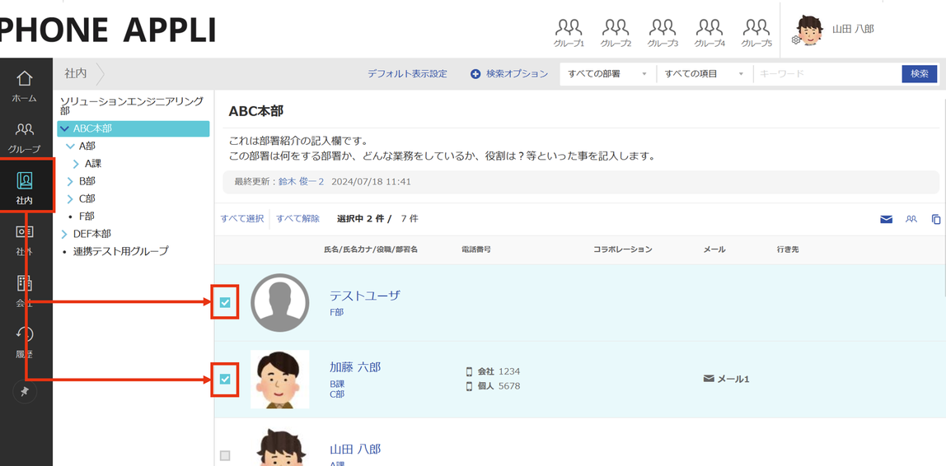Open 山田 八郎 name link in the list
Image resolution: width=946 pixels, height=466 pixels.
[354, 449]
